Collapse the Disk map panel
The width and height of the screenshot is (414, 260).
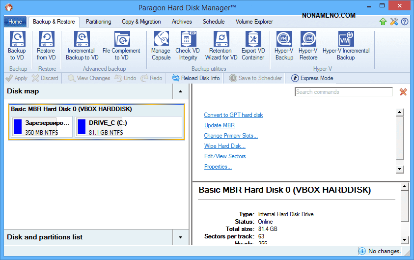180,91
